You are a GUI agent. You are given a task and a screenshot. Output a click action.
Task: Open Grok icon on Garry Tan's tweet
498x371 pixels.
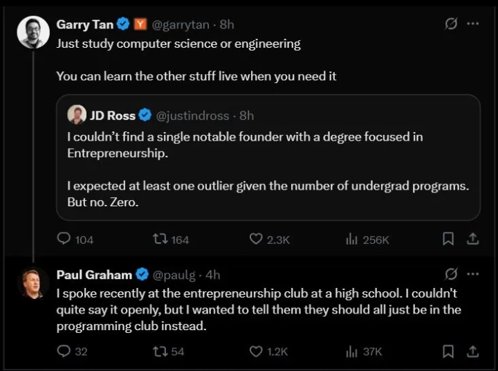pyautogui.click(x=450, y=24)
